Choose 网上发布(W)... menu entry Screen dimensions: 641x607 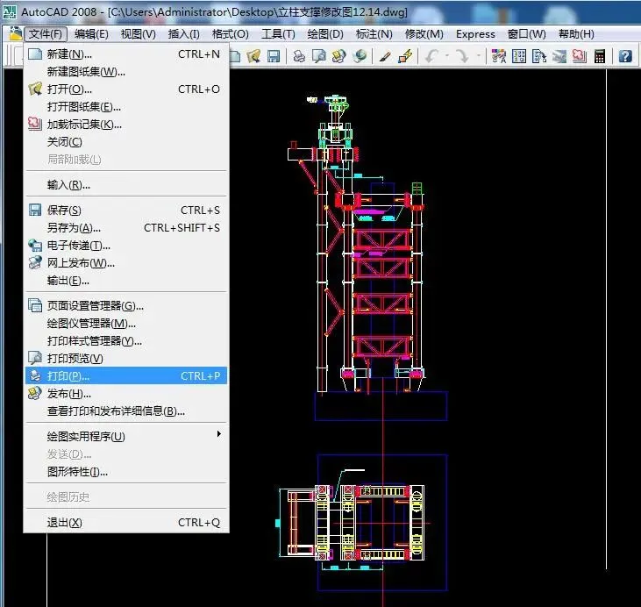tap(126, 263)
